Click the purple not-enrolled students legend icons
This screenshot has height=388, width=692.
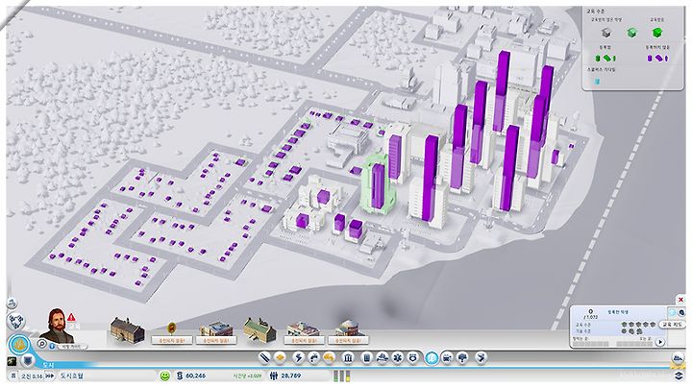point(657,58)
